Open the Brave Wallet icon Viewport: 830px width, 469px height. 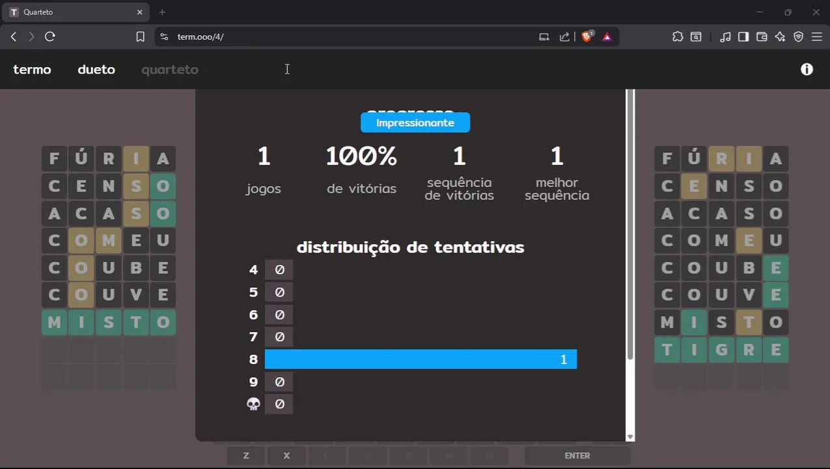coord(762,37)
